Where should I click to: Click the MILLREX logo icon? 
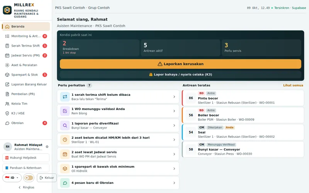(x=7, y=10)
